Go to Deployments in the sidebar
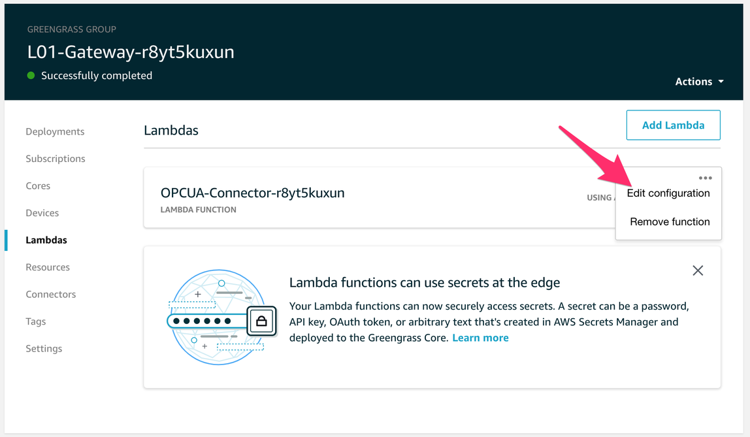 55,131
